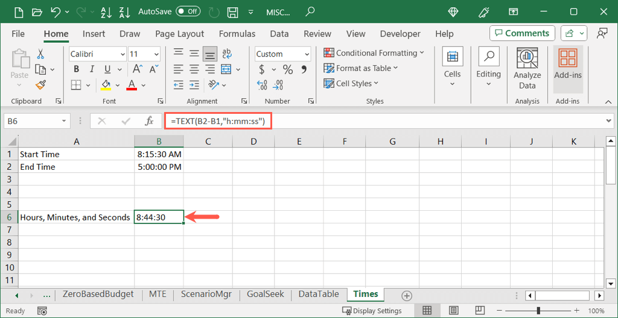Open the title bar search magnifier
Screen dimensions: 618x318
point(310,11)
